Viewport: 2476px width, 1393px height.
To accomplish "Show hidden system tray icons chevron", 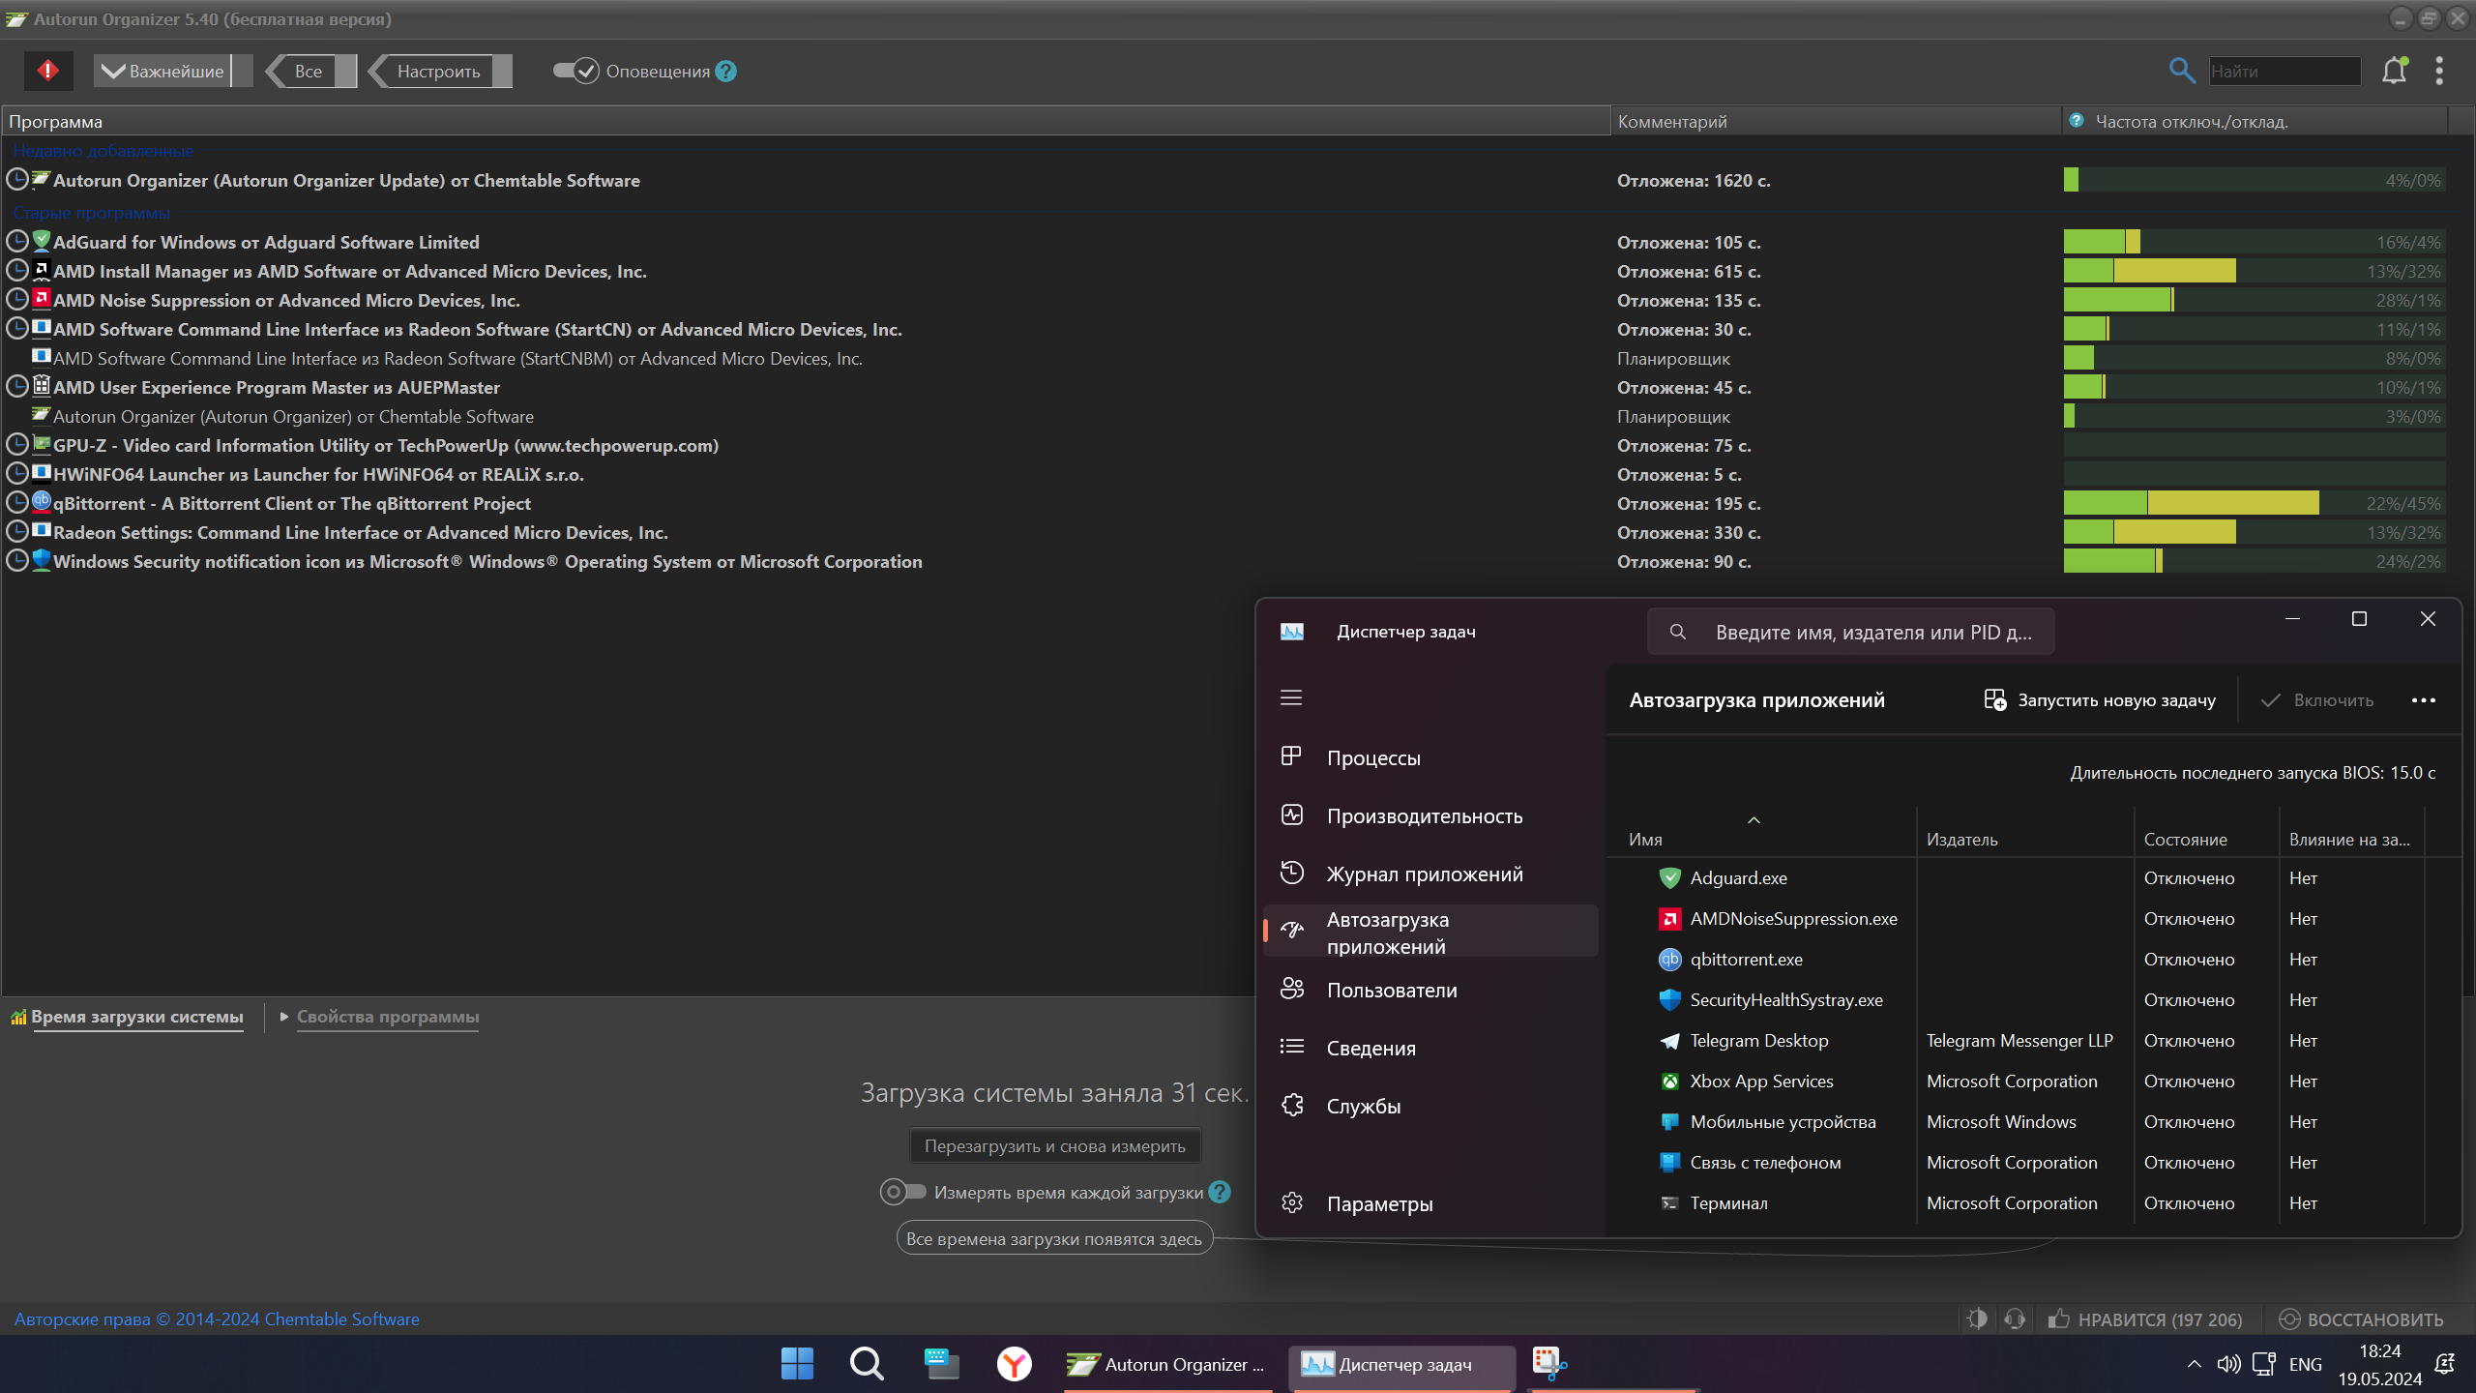I will click(2194, 1364).
